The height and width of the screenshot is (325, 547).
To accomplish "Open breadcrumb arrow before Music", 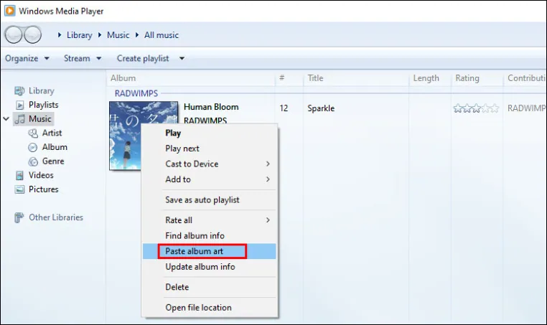I will point(100,35).
